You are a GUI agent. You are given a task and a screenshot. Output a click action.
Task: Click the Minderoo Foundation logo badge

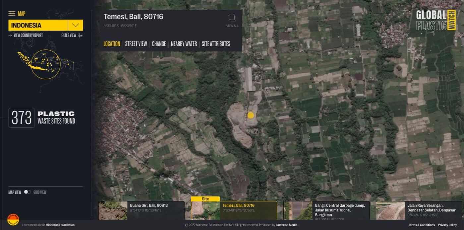(x=13, y=220)
